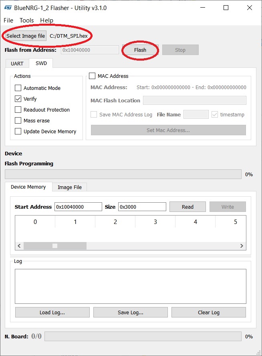Switch to the SWD tab

pyautogui.click(x=41, y=63)
